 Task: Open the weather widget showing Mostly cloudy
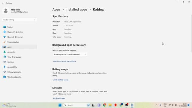[10, 105]
